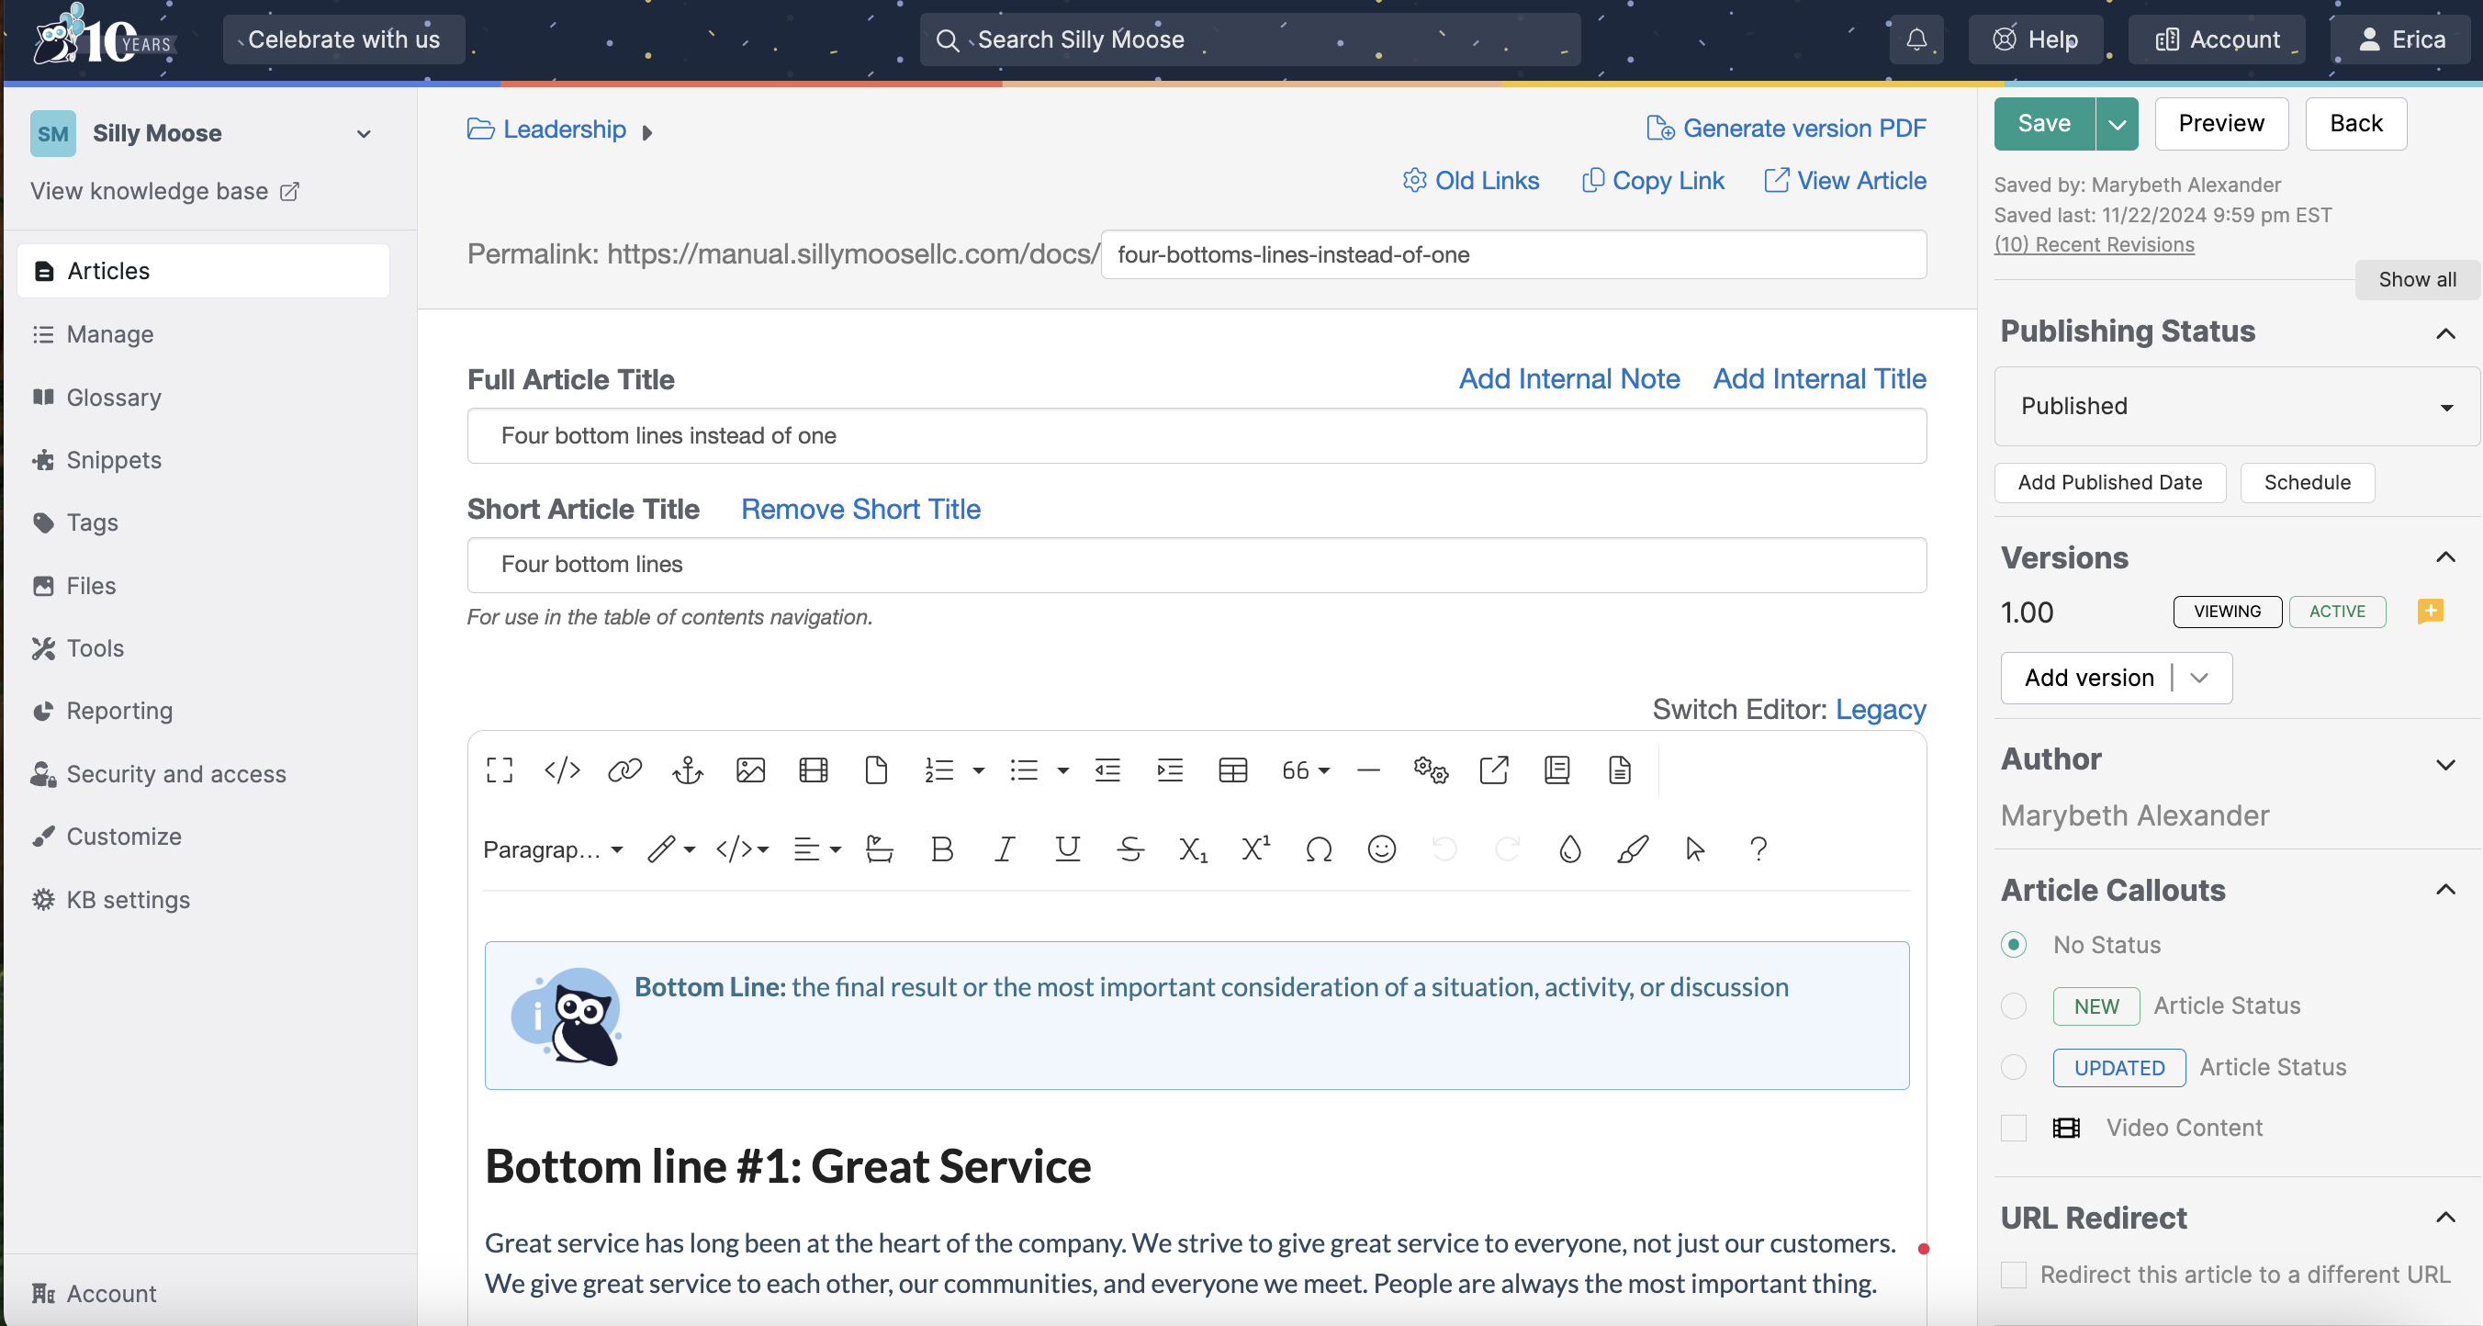Insert a hyperlink using the link icon
This screenshot has width=2483, height=1326.
tap(624, 770)
